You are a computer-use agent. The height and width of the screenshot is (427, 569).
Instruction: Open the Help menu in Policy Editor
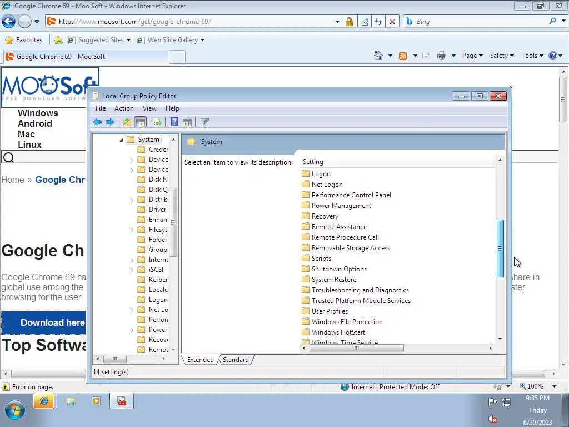point(172,108)
